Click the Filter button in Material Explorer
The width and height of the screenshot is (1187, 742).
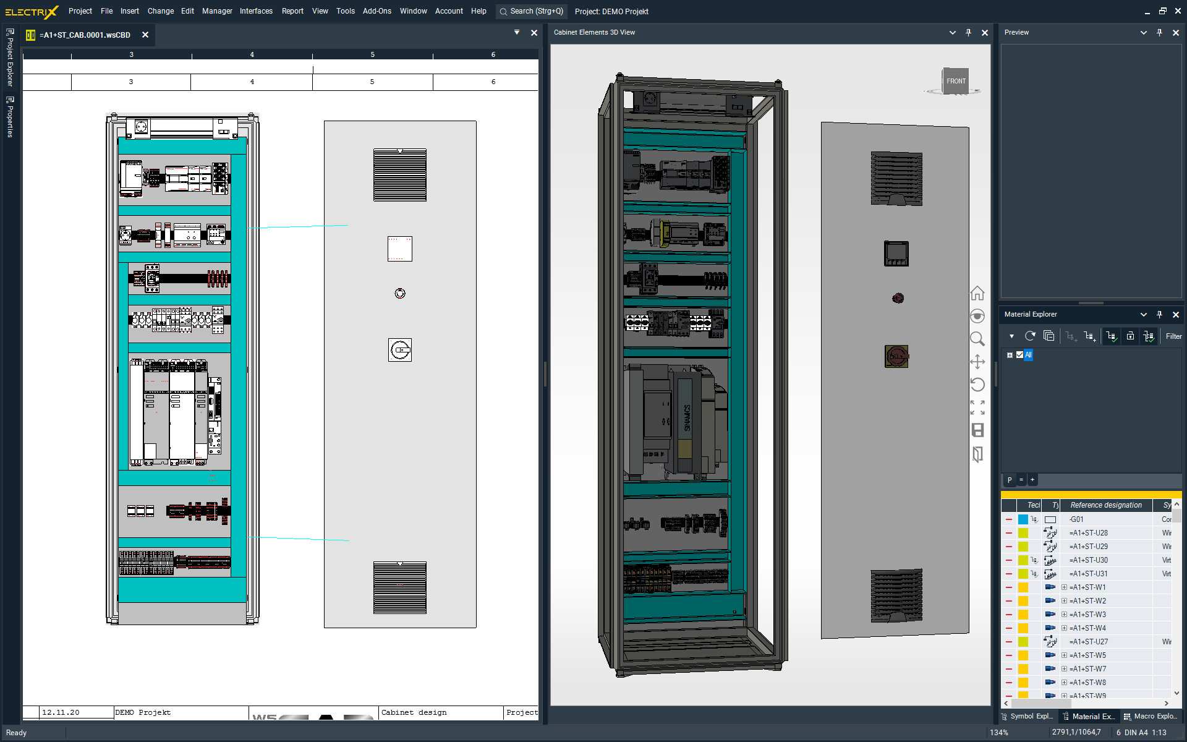coord(1173,336)
